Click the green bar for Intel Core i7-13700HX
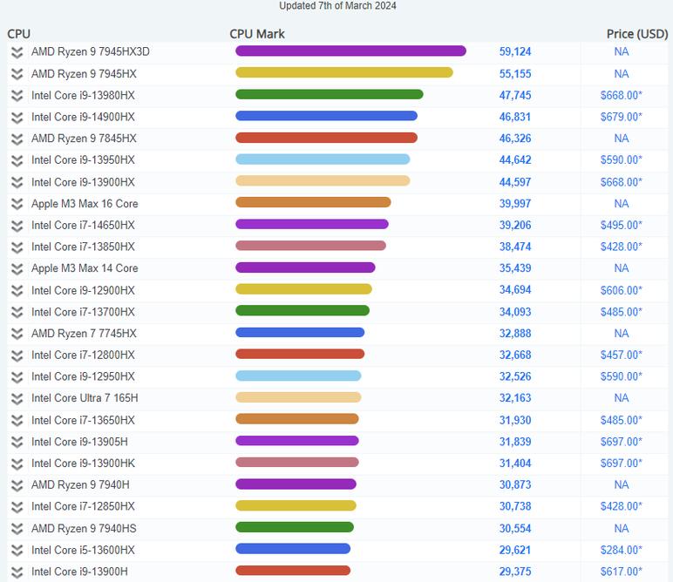This screenshot has height=582, width=673. click(303, 311)
